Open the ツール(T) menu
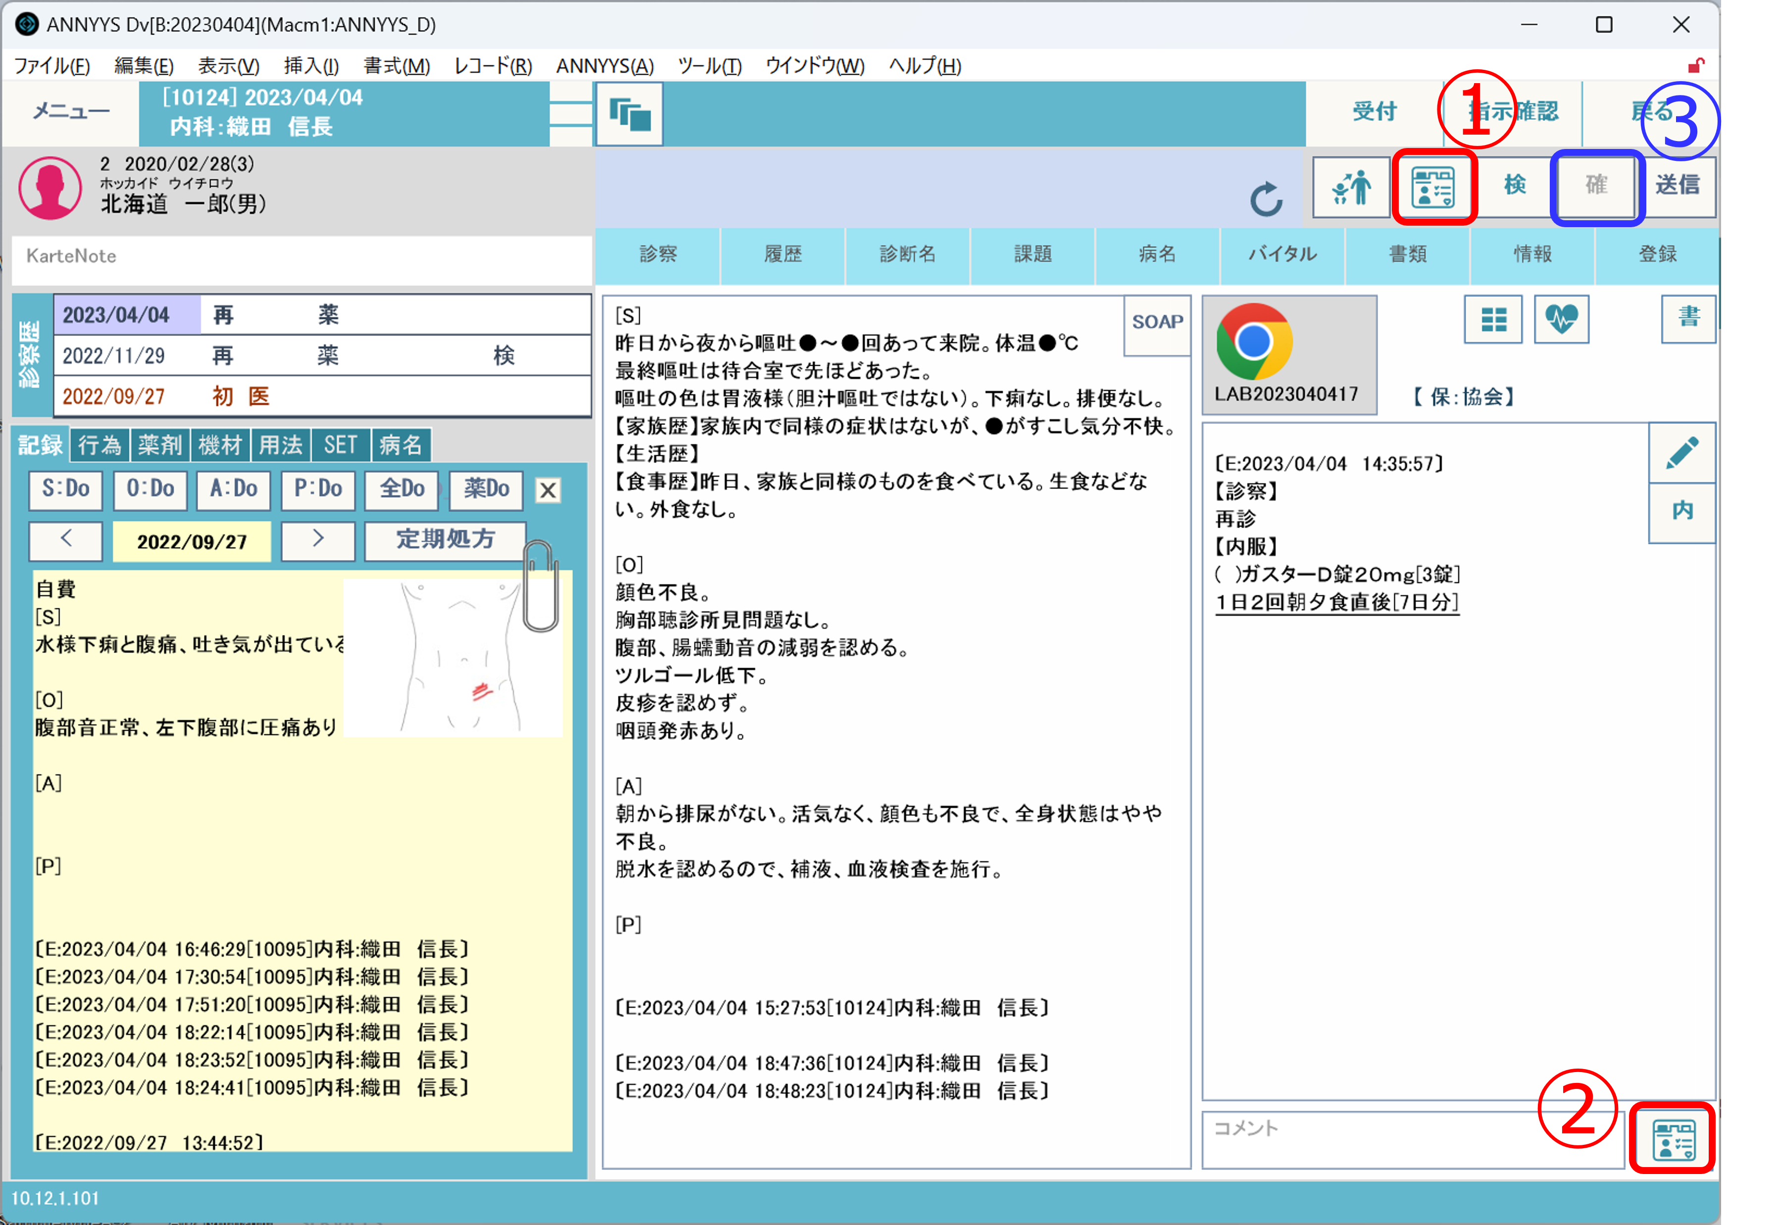 (710, 66)
